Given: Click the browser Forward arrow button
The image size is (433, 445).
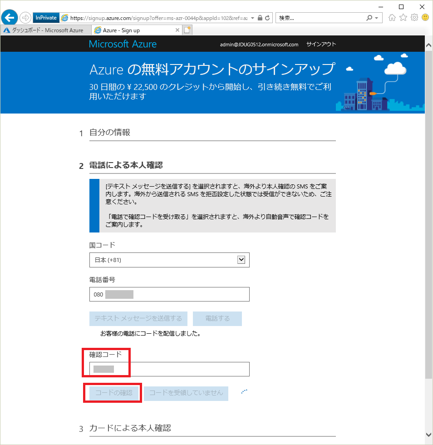Looking at the screenshot, I should pyautogui.click(x=25, y=18).
